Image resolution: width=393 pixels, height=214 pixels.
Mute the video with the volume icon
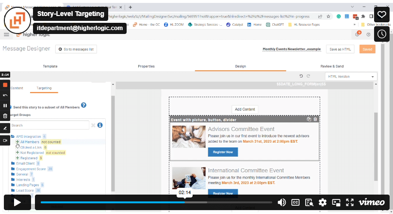pos(281,202)
